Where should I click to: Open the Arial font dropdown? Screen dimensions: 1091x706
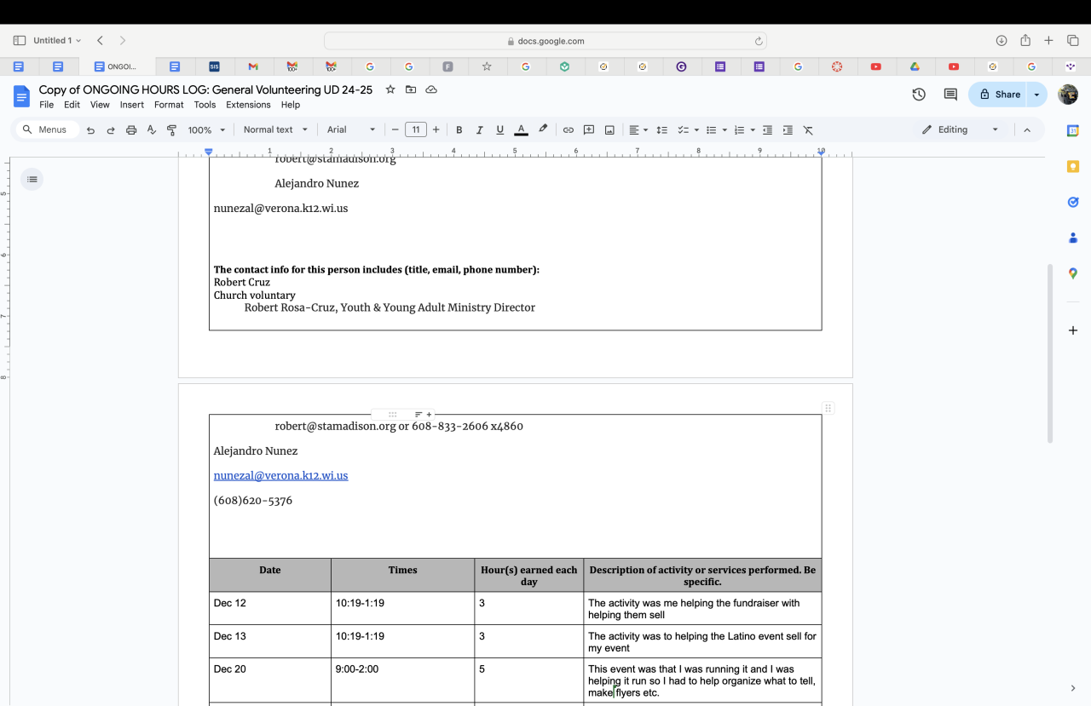[x=351, y=130]
